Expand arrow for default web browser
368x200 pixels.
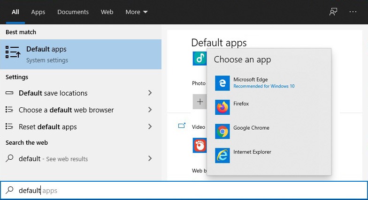150,110
